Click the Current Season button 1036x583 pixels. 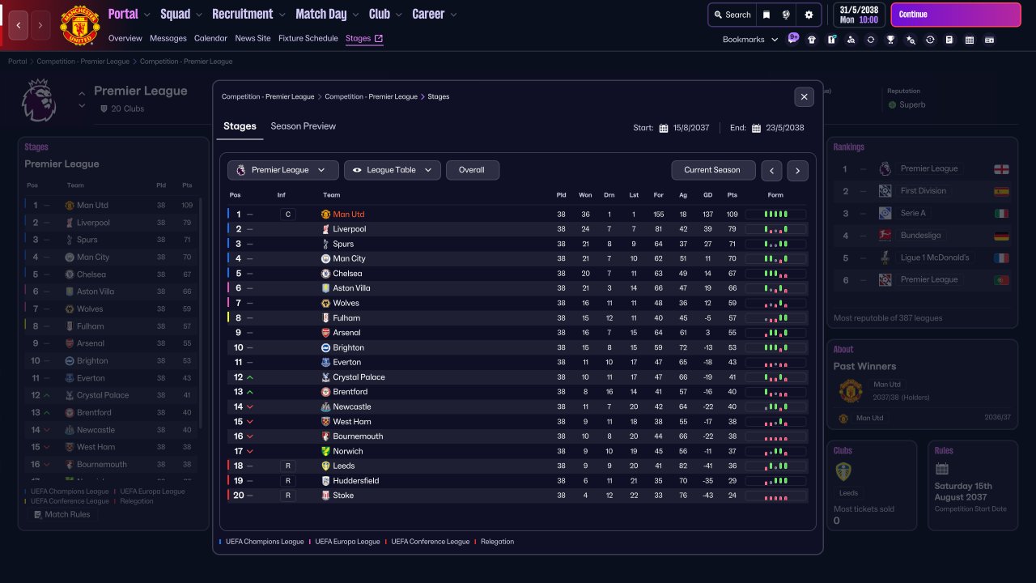(713, 170)
